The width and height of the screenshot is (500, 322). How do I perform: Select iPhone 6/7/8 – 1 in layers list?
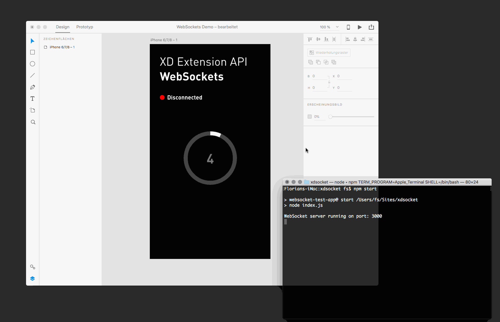62,47
